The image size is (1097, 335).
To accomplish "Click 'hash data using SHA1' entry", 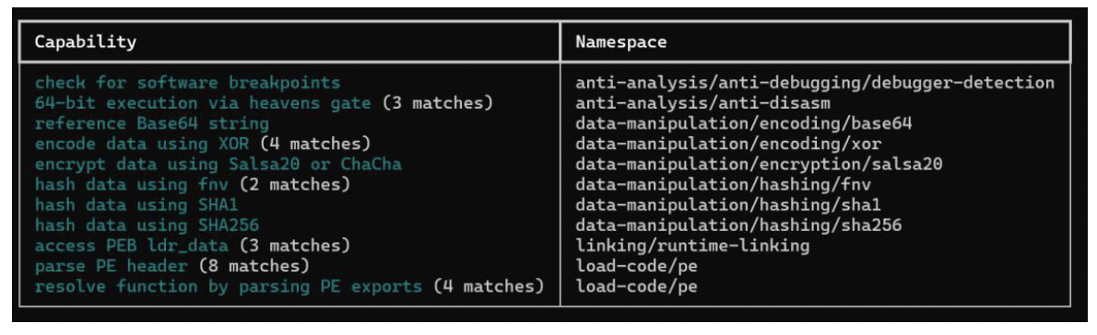I will tap(136, 205).
